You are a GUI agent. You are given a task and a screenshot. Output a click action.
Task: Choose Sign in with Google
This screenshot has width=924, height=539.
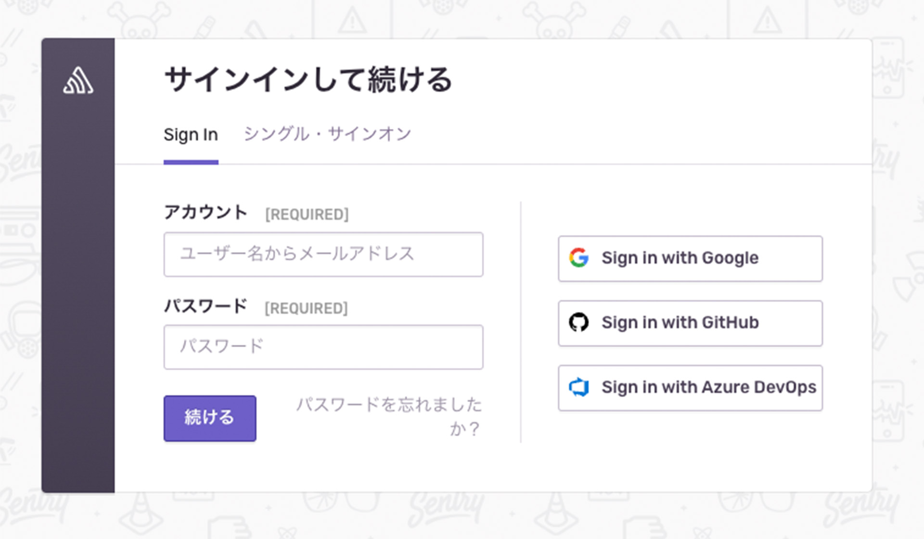coord(690,258)
